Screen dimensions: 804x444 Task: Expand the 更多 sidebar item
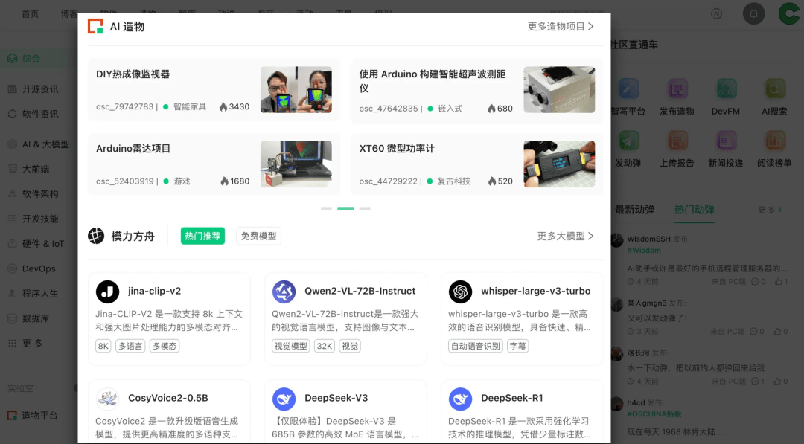[x=33, y=344]
